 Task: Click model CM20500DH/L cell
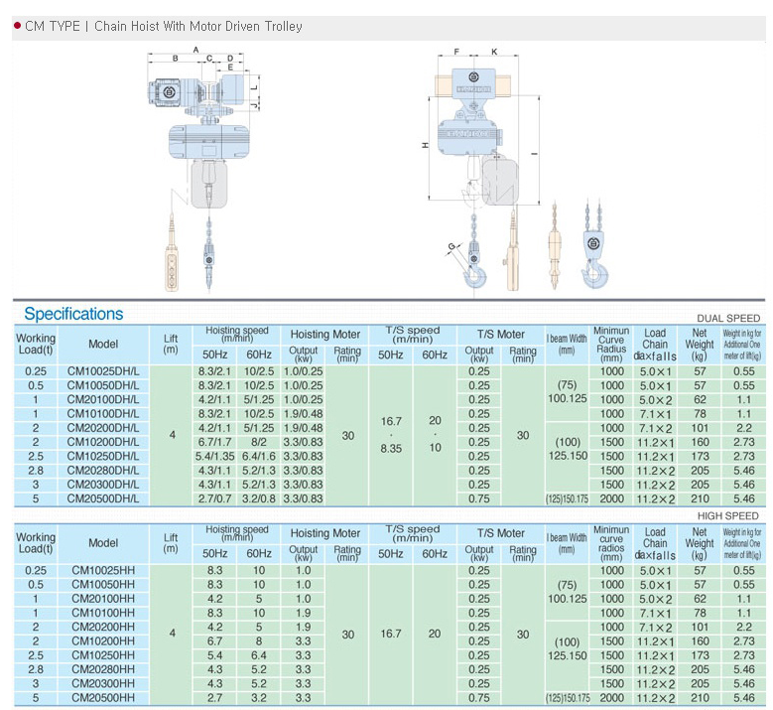tap(103, 498)
